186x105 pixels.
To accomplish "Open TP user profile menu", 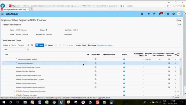I will [x=180, y=14].
